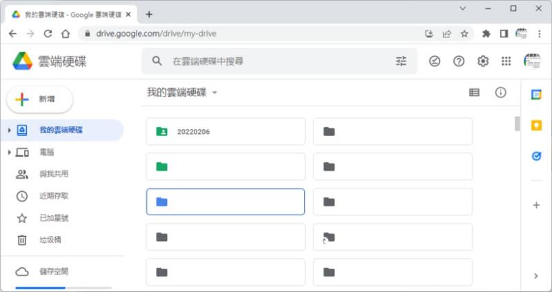This screenshot has height=292, width=552.
Task: Click share page icon in address bar
Action: coord(447,34)
